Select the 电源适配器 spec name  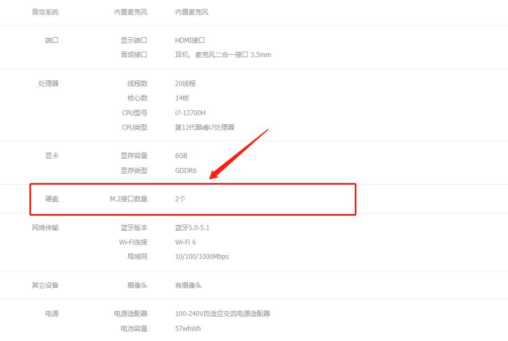130,313
